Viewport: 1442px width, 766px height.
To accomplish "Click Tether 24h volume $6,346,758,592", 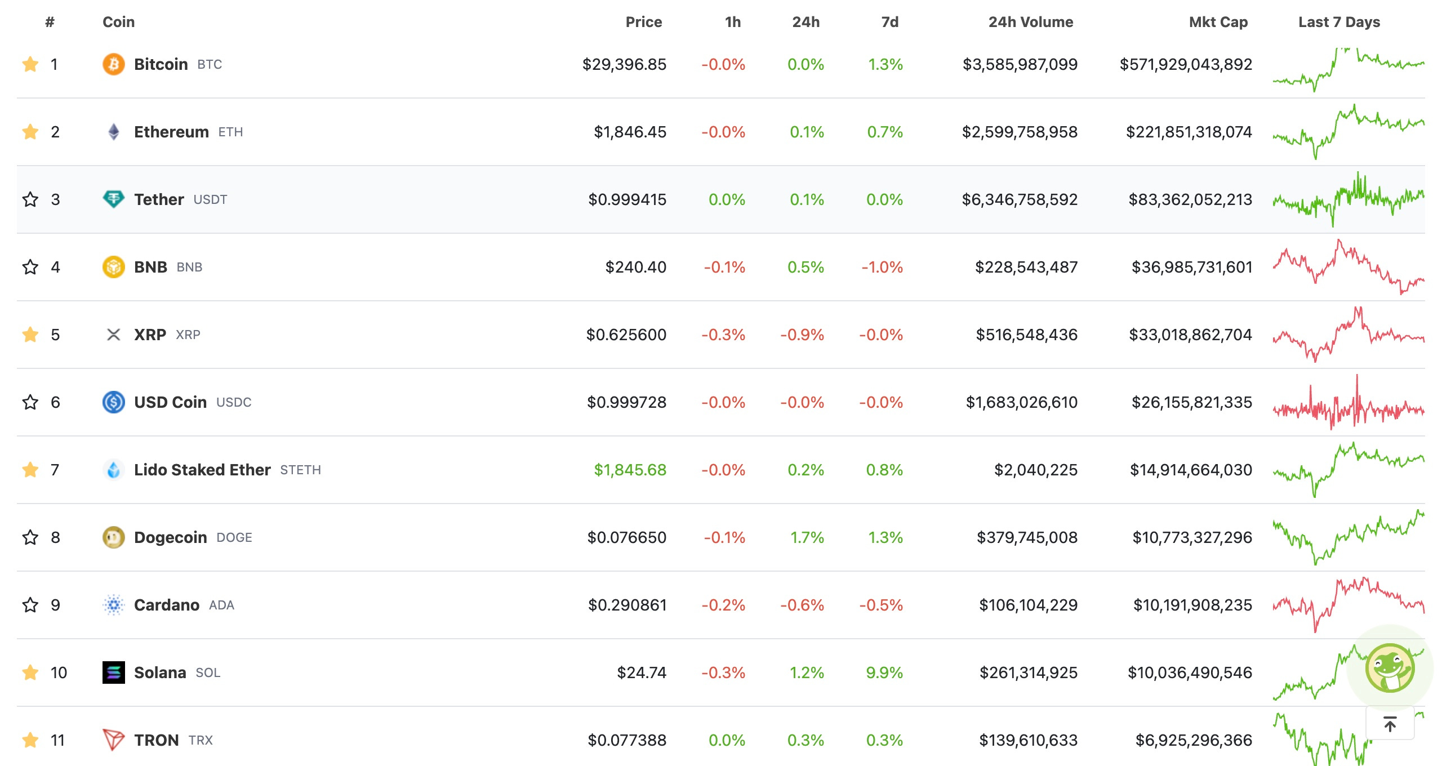I will [1020, 199].
